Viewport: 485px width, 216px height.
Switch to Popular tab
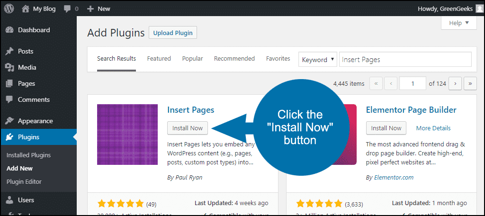click(192, 58)
